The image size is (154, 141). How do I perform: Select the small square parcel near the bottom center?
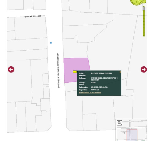click(x=90, y=122)
